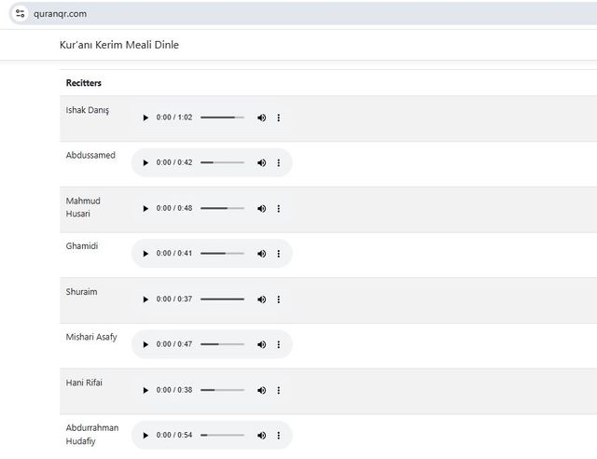
Task: Play the Ishak Danış recitation
Action: [x=146, y=118]
